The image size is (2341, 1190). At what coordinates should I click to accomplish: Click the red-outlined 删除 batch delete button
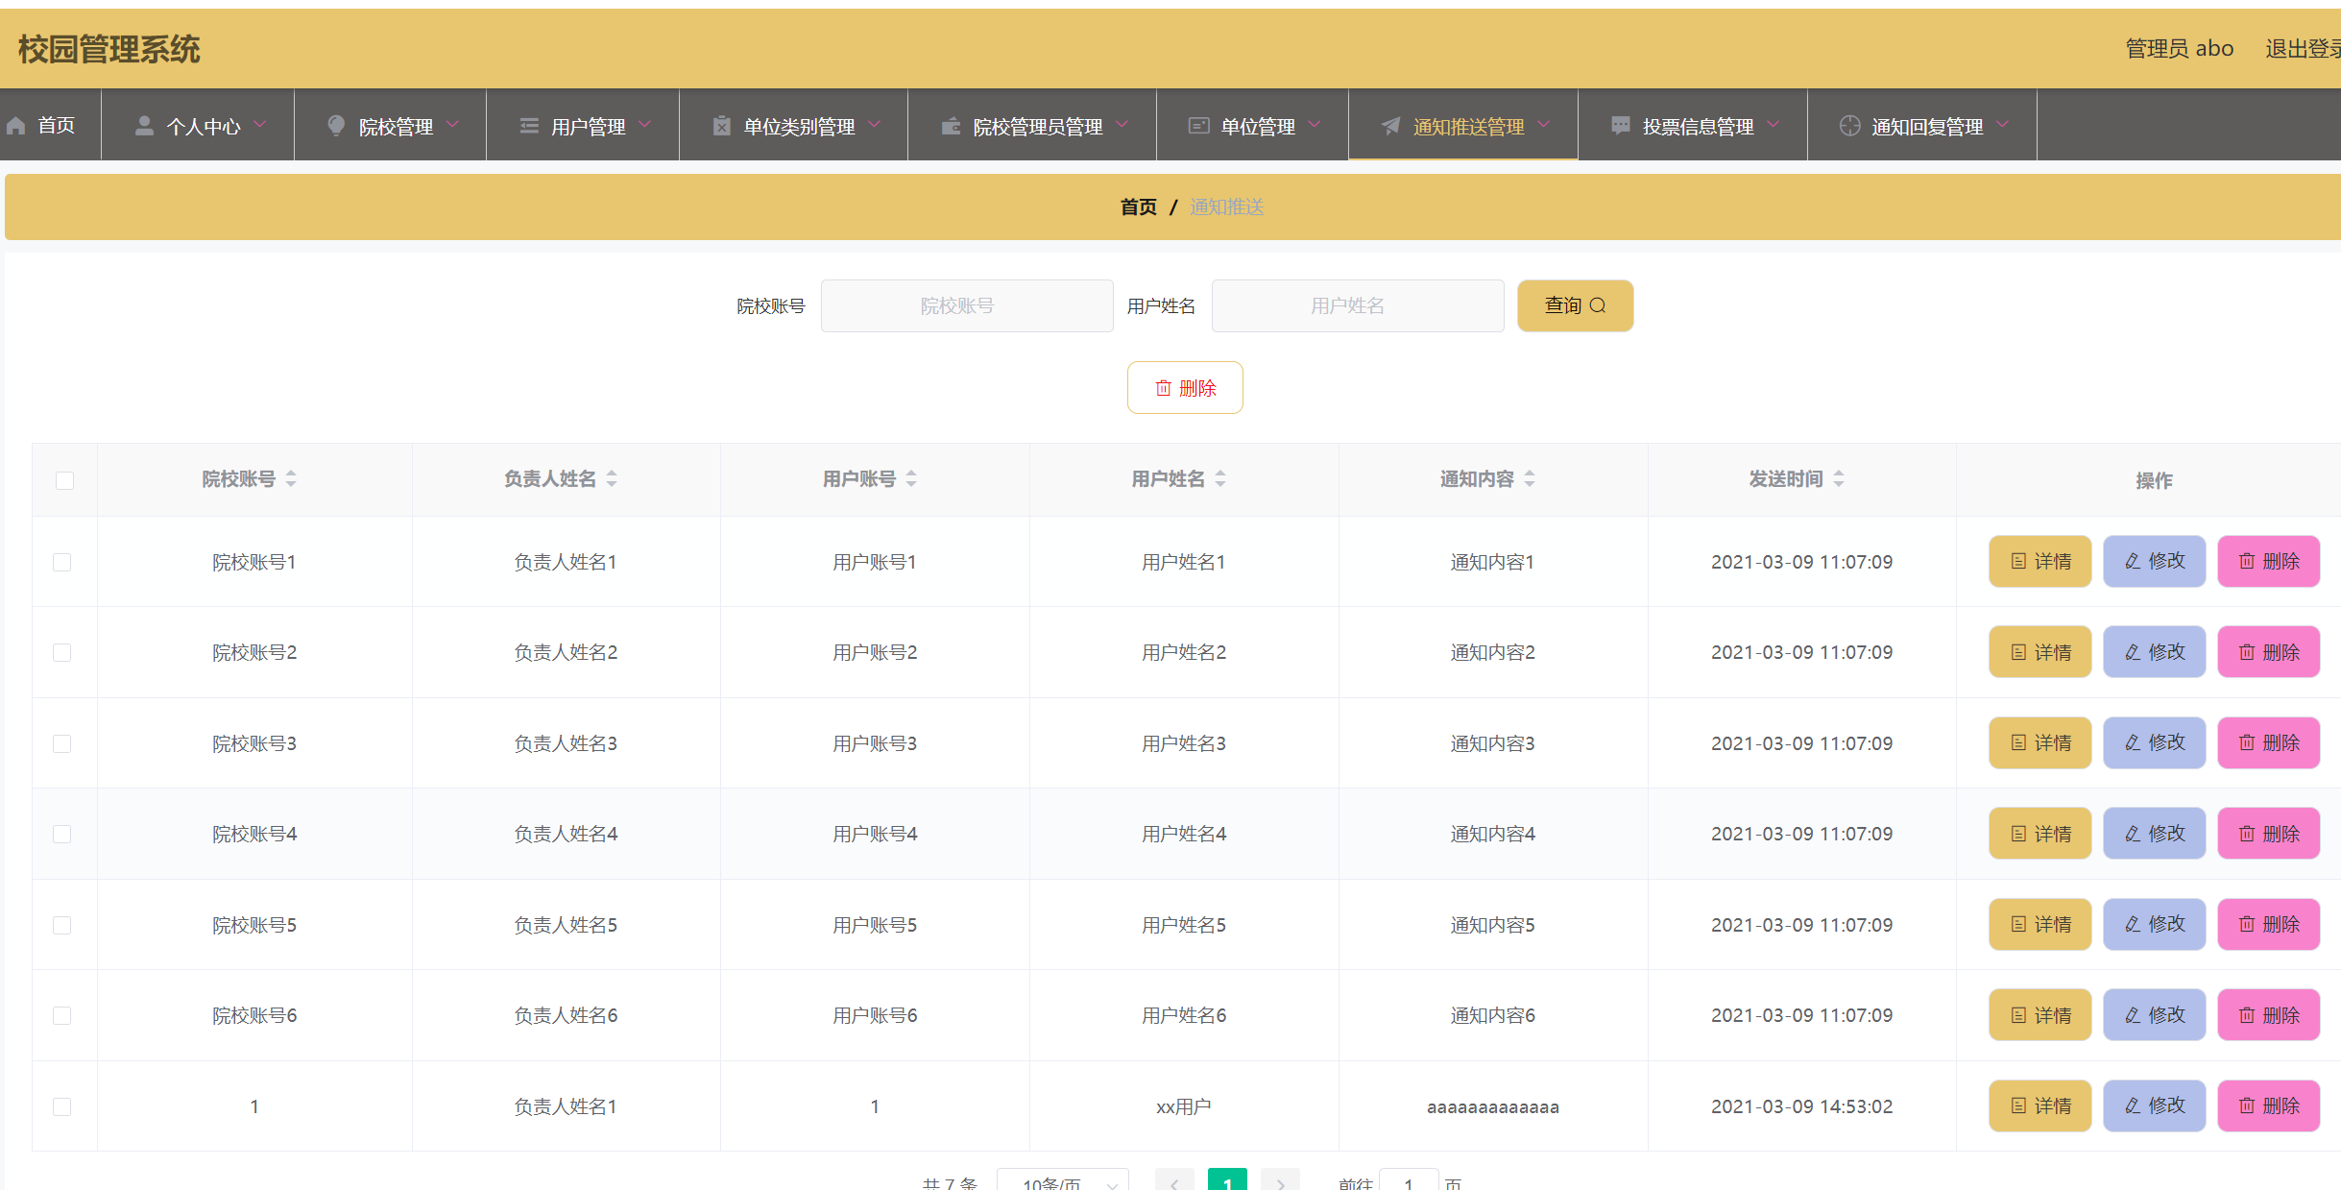pyautogui.click(x=1185, y=388)
